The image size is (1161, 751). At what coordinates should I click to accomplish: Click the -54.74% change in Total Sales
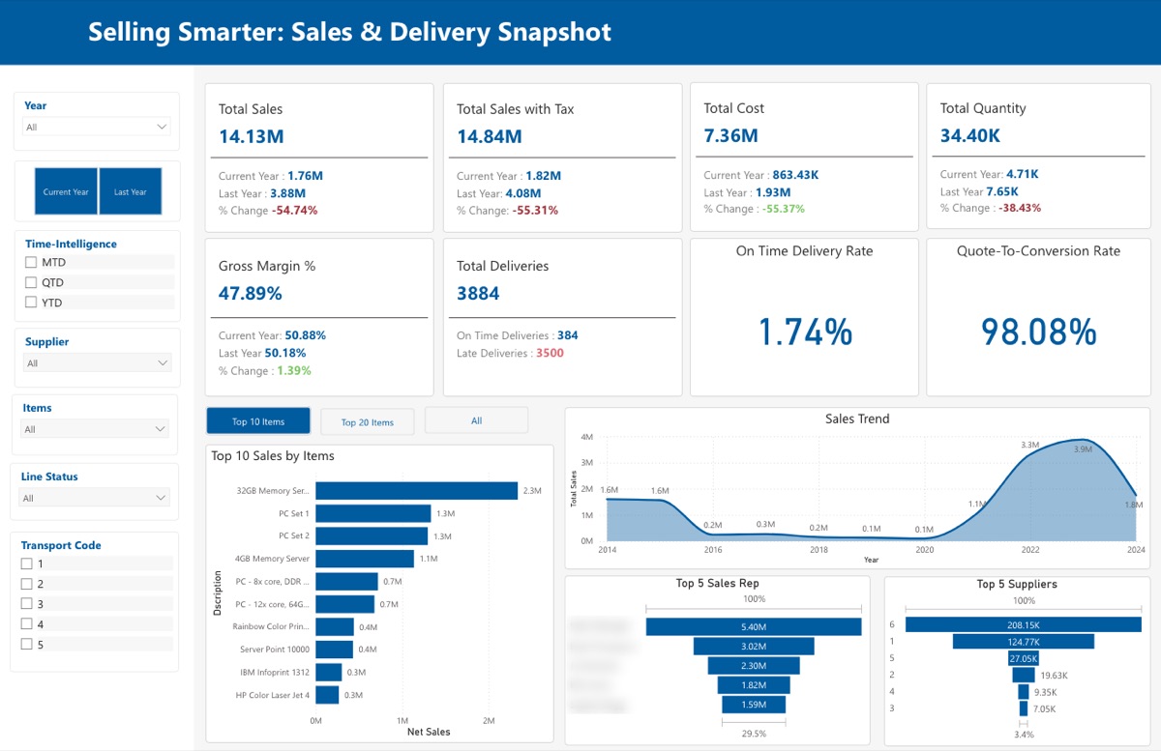click(x=294, y=210)
